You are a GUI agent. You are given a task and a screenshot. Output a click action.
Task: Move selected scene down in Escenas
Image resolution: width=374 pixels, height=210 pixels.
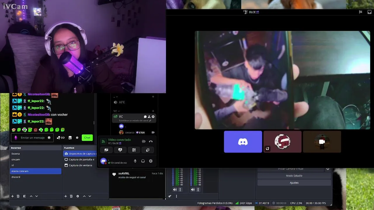point(37,196)
